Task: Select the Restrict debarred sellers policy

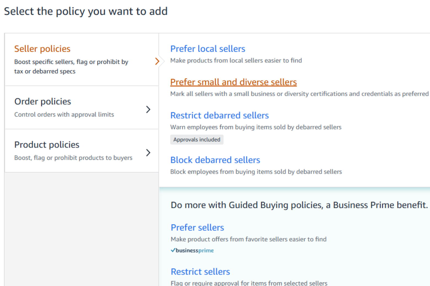Action: (219, 115)
